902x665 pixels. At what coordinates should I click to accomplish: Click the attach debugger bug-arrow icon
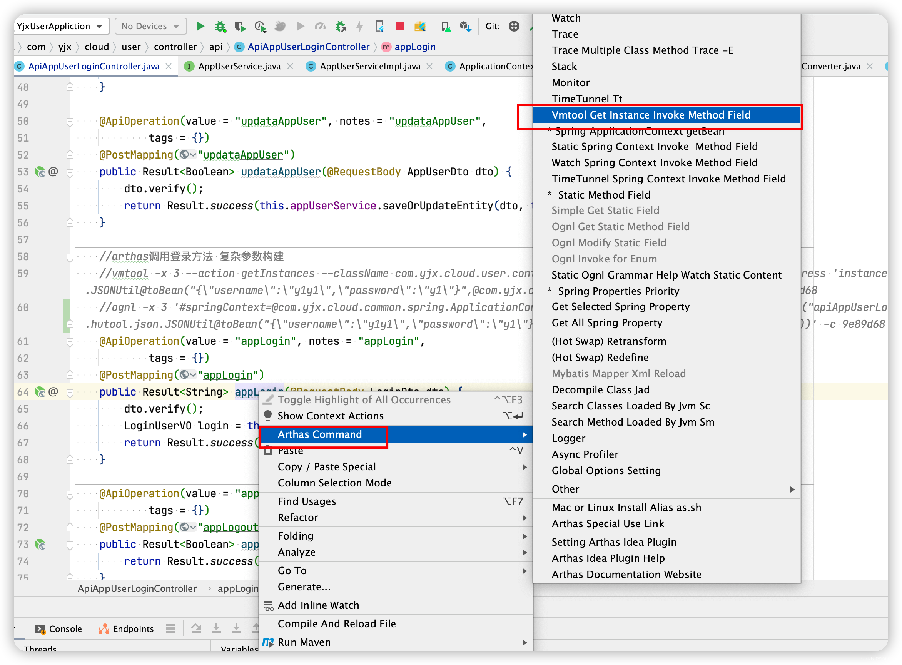[341, 27]
